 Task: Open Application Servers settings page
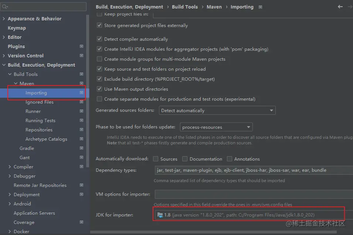tap(34, 213)
